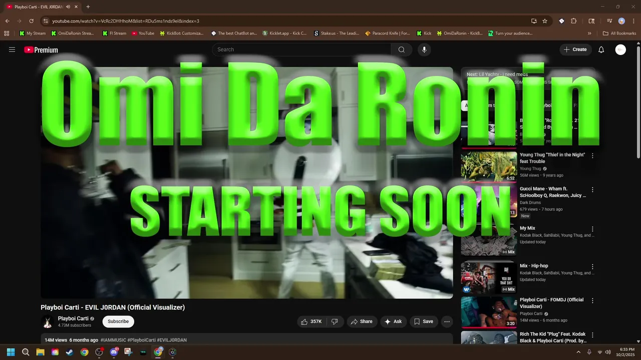Share the EVIL J0RDAN video
The height and width of the screenshot is (360, 641).
(362, 321)
